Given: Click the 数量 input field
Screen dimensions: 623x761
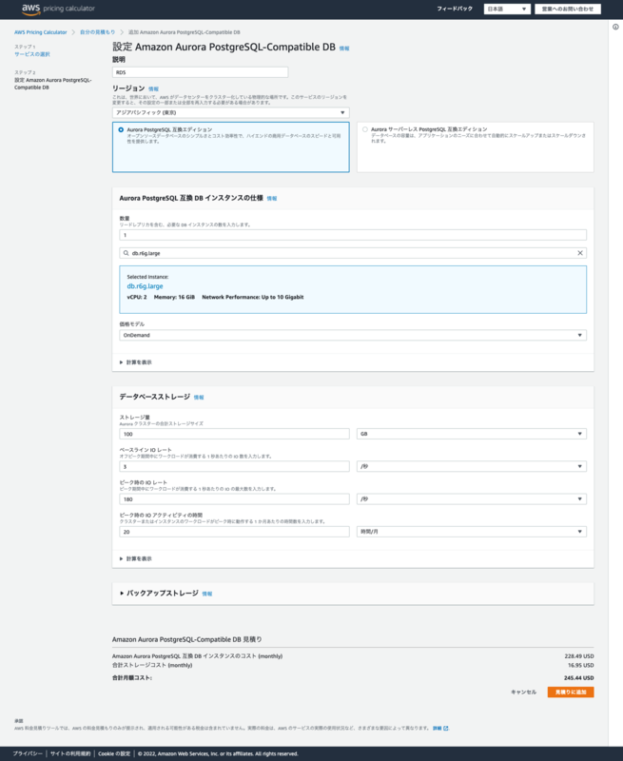Looking at the screenshot, I should click(x=353, y=235).
